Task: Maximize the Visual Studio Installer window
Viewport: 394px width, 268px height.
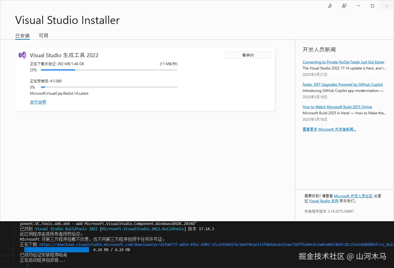Action: tap(372, 6)
